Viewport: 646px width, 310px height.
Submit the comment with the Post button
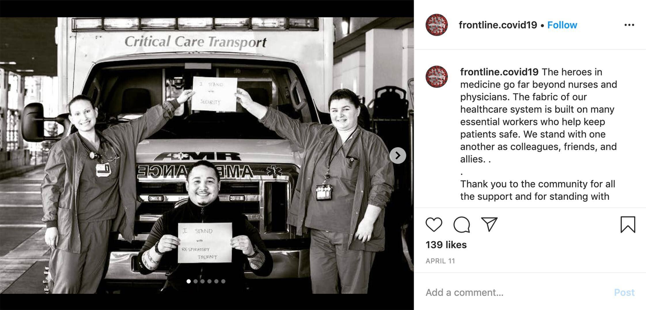pyautogui.click(x=624, y=292)
